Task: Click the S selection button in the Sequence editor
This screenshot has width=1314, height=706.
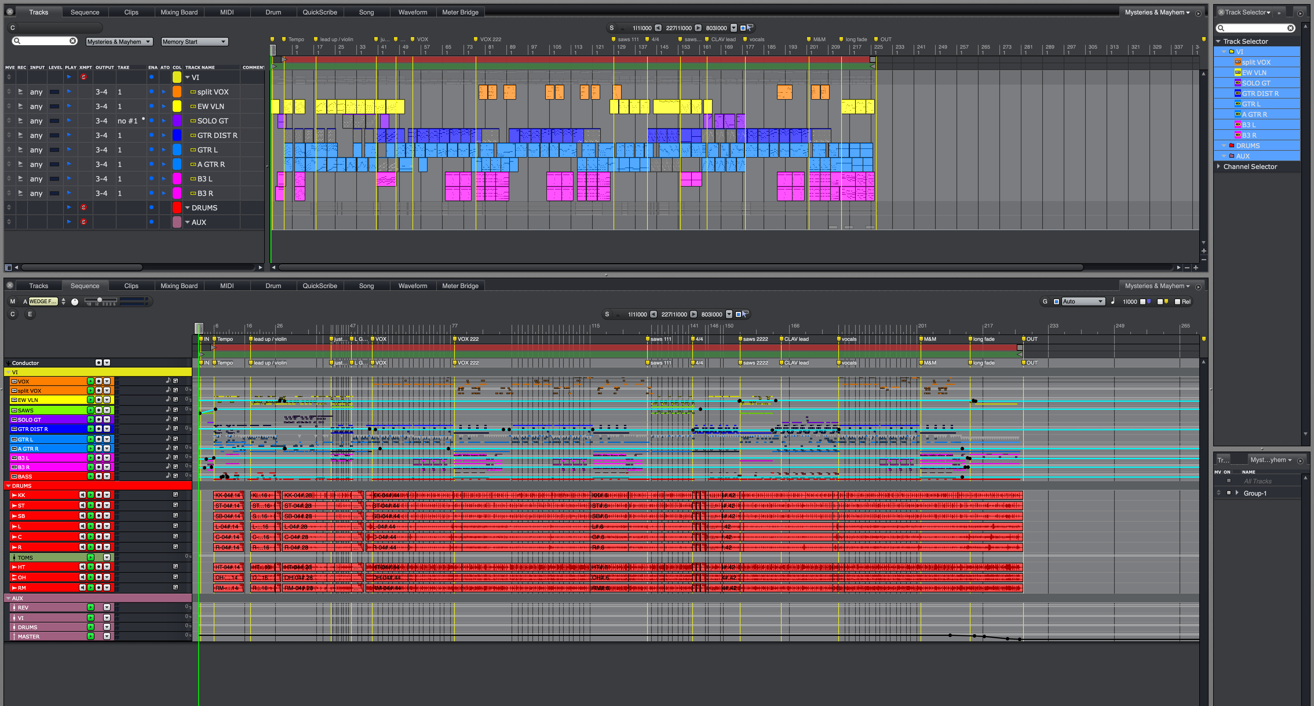Action: tap(607, 314)
